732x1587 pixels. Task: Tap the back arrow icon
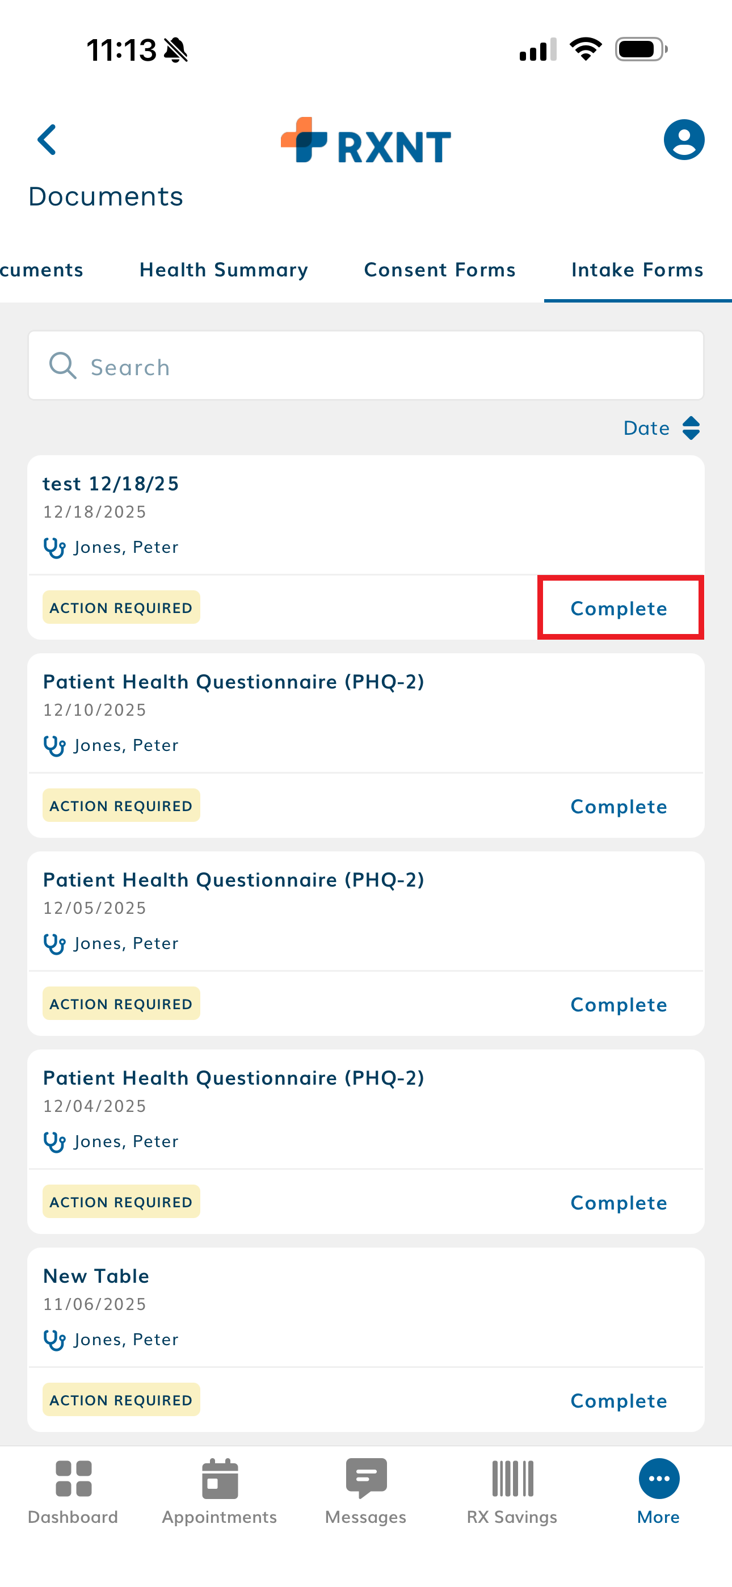(48, 140)
